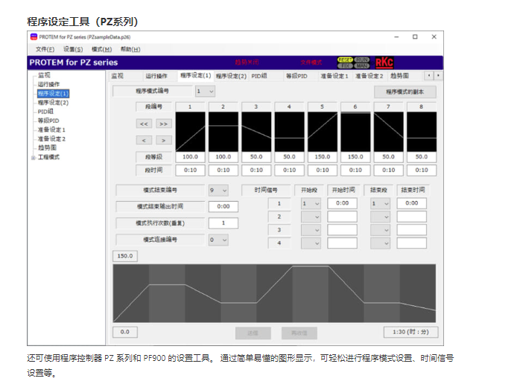Edit 模式结束输出时间 field

[x=224, y=206]
